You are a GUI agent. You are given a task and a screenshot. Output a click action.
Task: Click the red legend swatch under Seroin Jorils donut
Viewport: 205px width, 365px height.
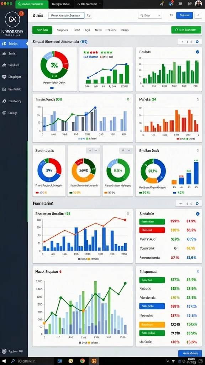click(x=37, y=193)
